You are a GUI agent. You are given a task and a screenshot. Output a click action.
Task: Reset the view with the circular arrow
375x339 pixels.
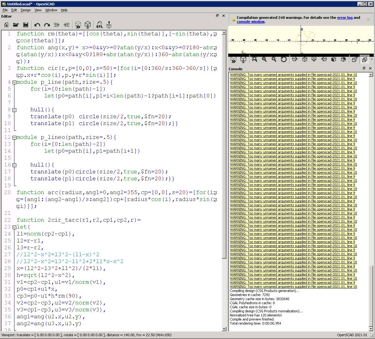[x=283, y=59]
